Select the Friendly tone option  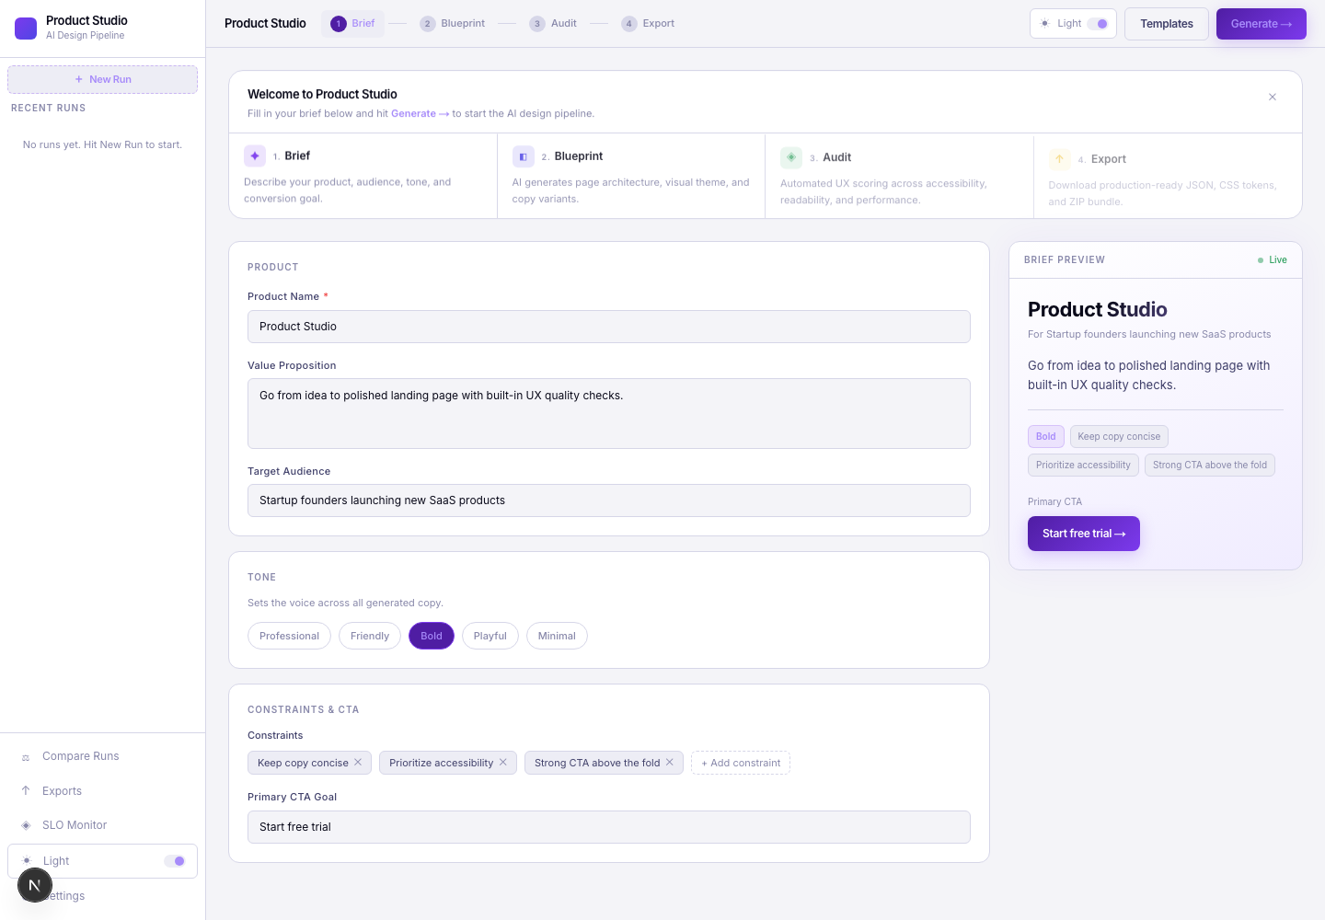[x=370, y=636]
